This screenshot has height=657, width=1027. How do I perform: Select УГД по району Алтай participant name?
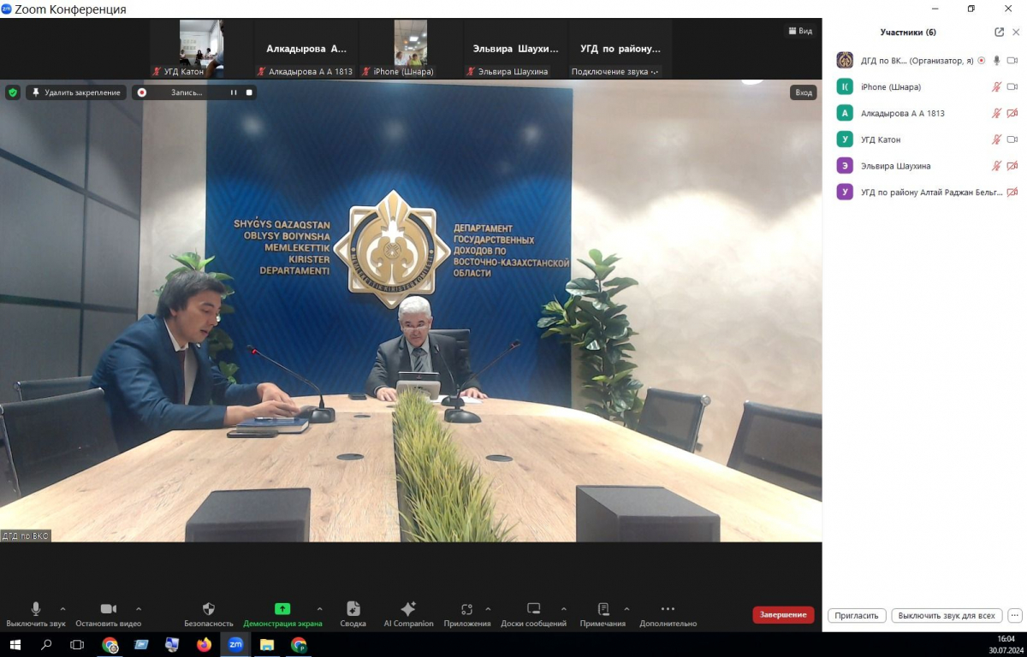932,192
